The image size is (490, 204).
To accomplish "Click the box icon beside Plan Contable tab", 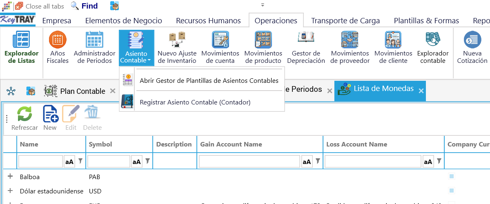I will pyautogui.click(x=31, y=91).
